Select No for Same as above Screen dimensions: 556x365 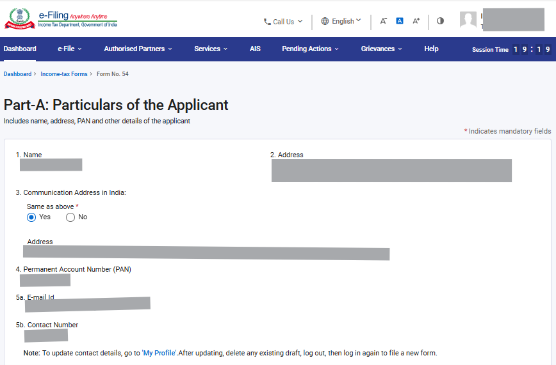click(x=70, y=217)
